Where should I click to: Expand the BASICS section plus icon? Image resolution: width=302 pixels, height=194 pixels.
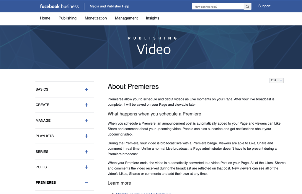pyautogui.click(x=86, y=89)
